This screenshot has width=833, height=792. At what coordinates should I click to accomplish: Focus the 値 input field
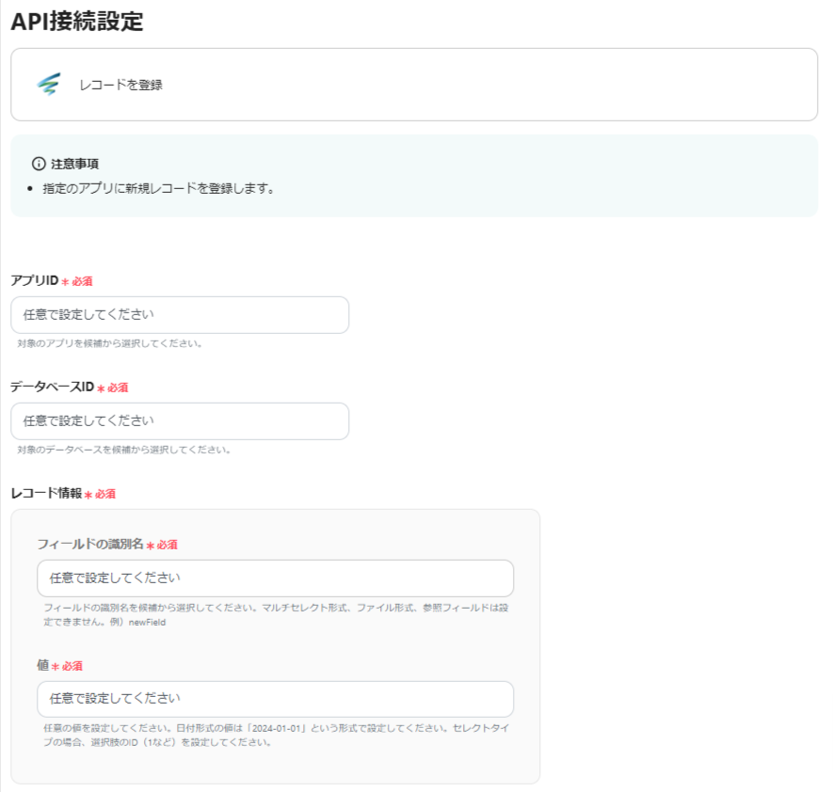[275, 700]
